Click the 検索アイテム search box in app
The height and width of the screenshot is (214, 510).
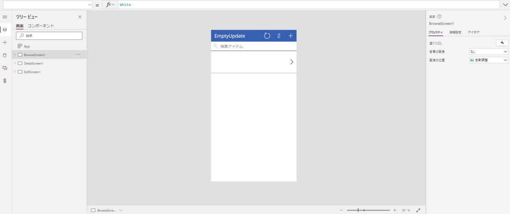pos(254,46)
